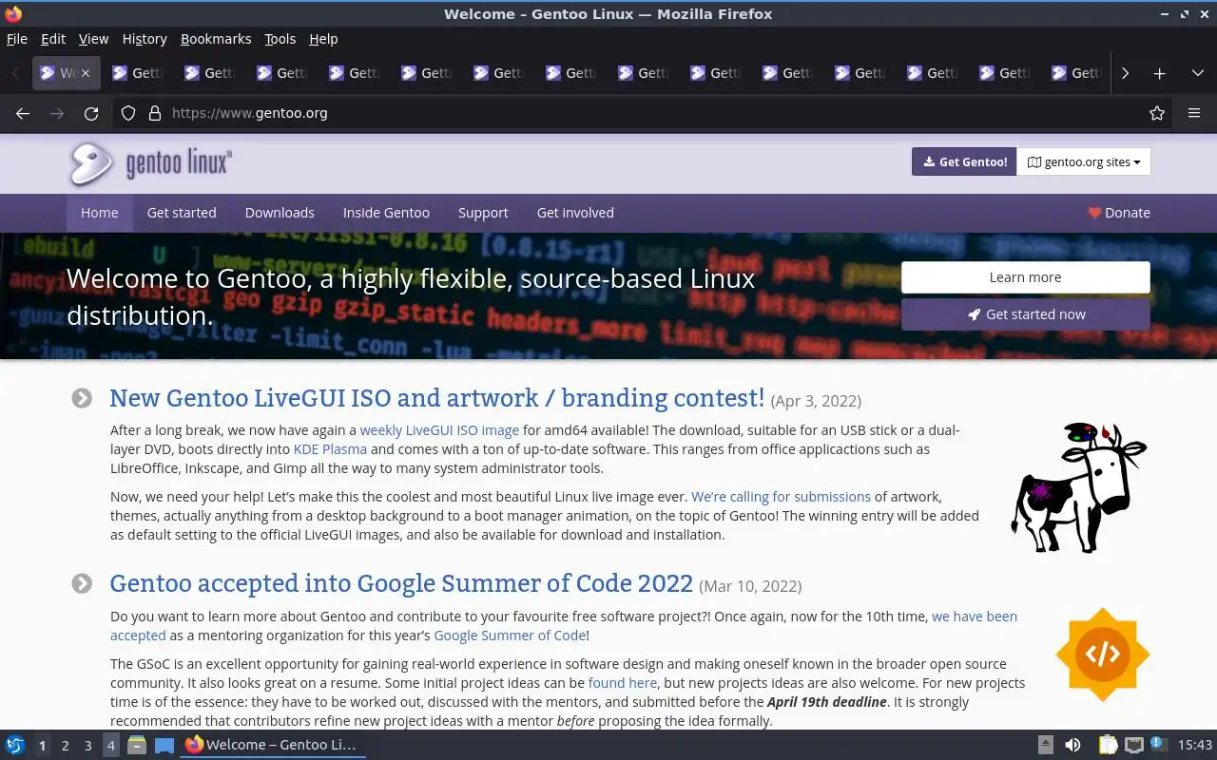The height and width of the screenshot is (760, 1217).
Task: Click the show desktop icon in taskbar
Action: (x=164, y=745)
